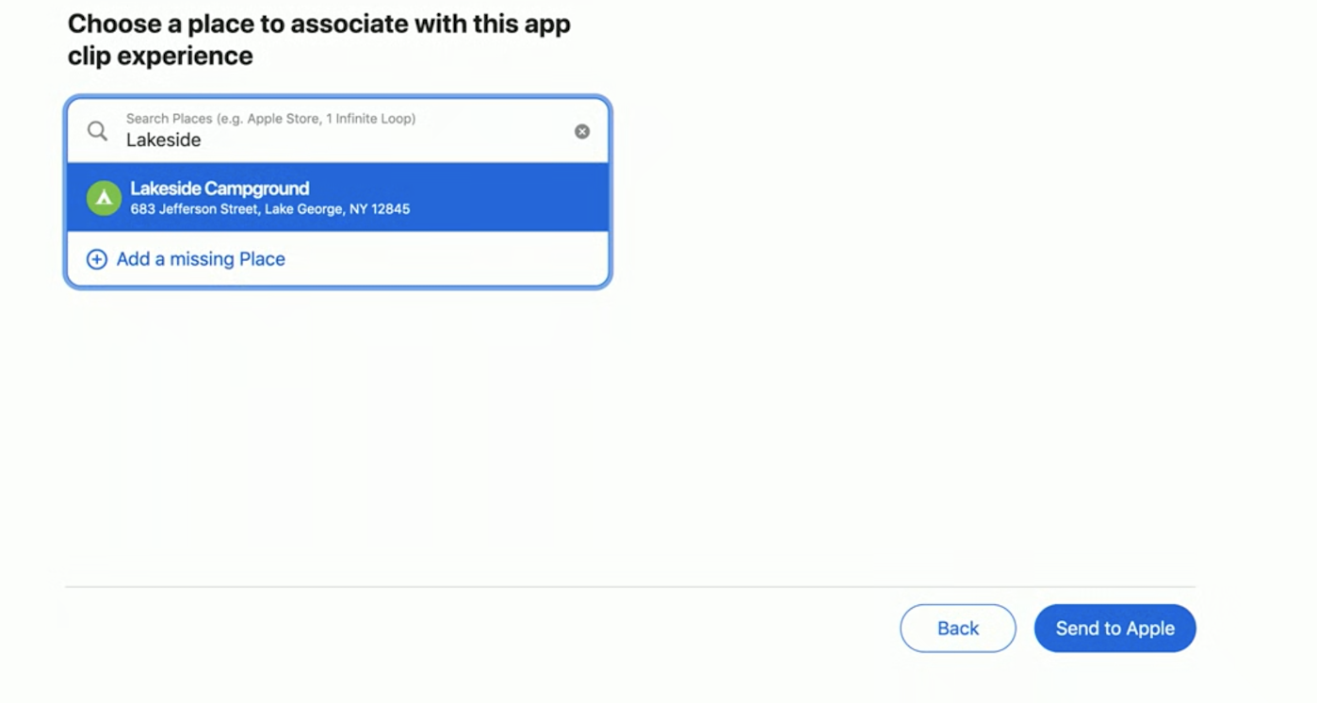Click the green tent campground icon
Screen dimensions: 1317x703
[x=104, y=198]
